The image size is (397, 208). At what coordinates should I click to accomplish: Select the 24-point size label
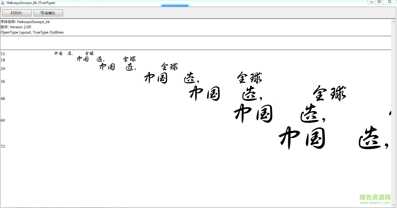3,68
